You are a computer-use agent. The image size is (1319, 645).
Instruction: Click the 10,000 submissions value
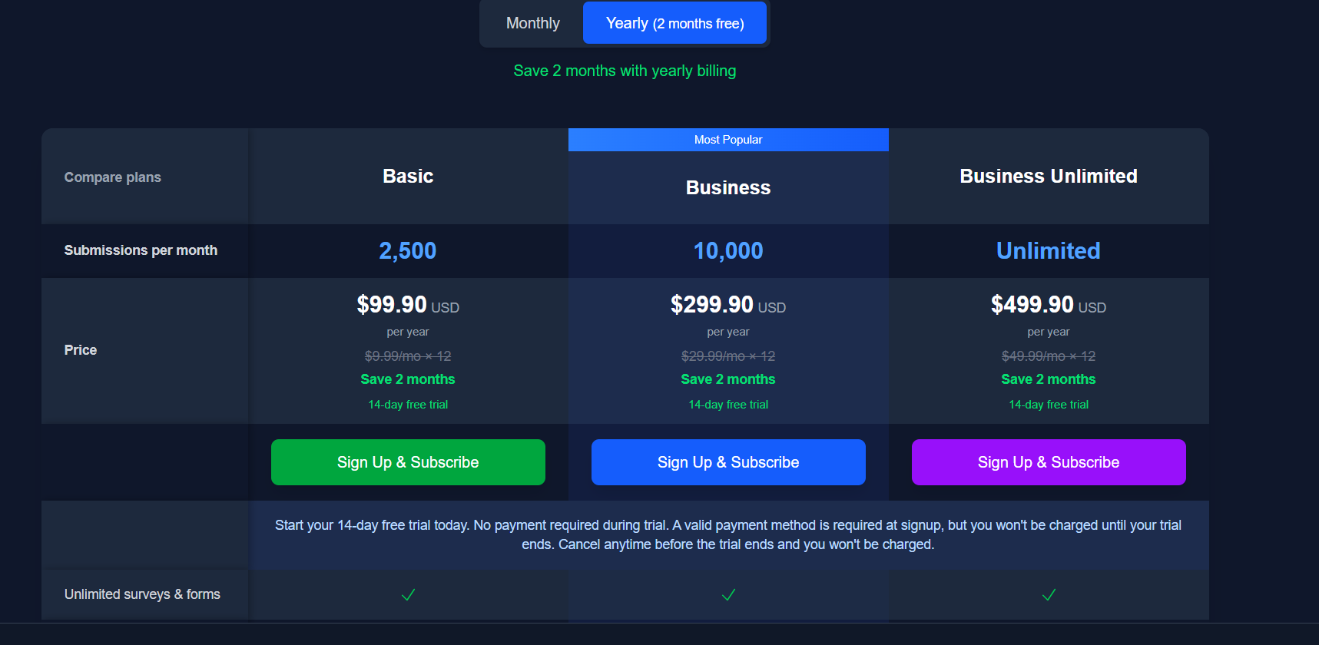pyautogui.click(x=728, y=251)
